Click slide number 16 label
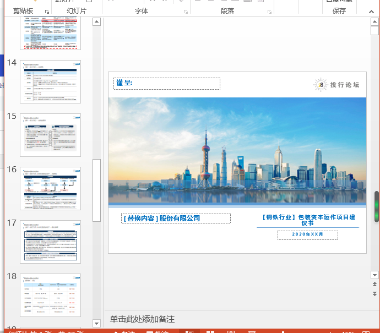 point(12,170)
